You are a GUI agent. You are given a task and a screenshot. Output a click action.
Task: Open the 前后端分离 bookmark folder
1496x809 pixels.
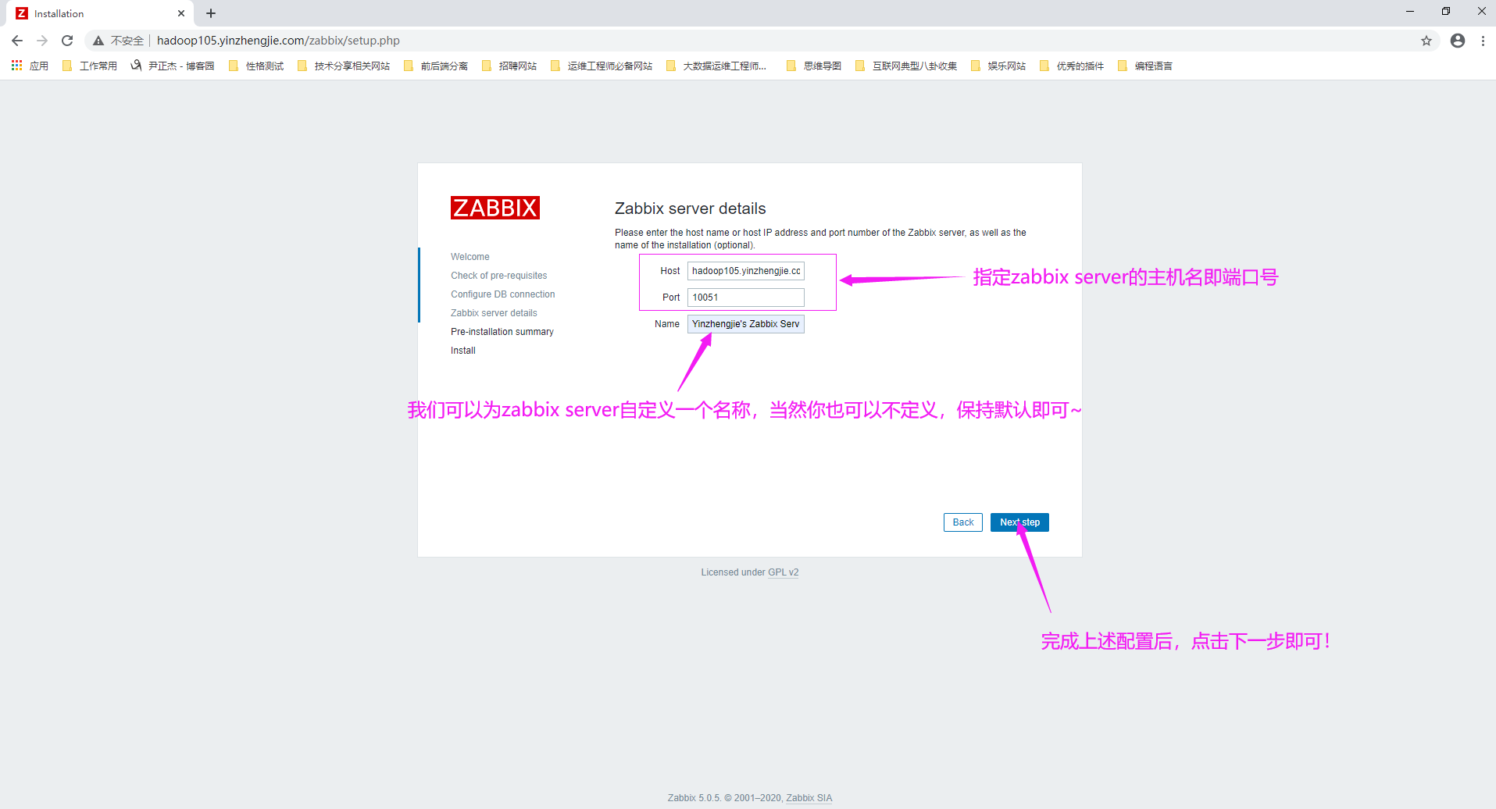(x=436, y=66)
